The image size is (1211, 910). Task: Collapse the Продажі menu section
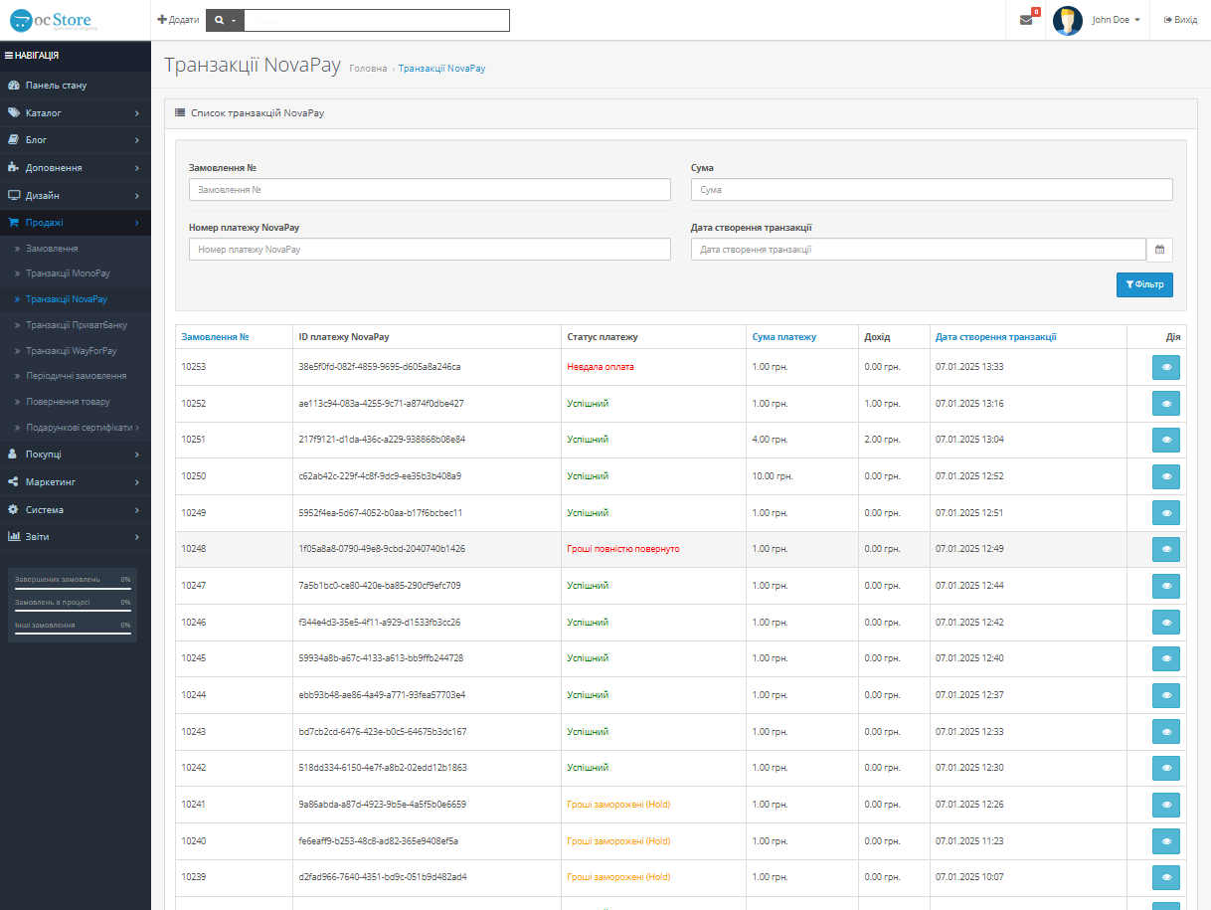pos(76,223)
